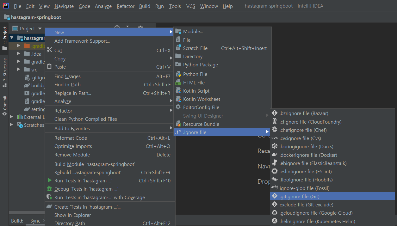Click the Paste clipboard icon
Screen dimensions: 397x226
point(49,66)
